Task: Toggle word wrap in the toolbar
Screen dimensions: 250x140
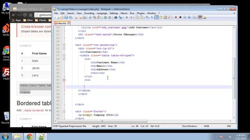Action: [x=147, y=17]
